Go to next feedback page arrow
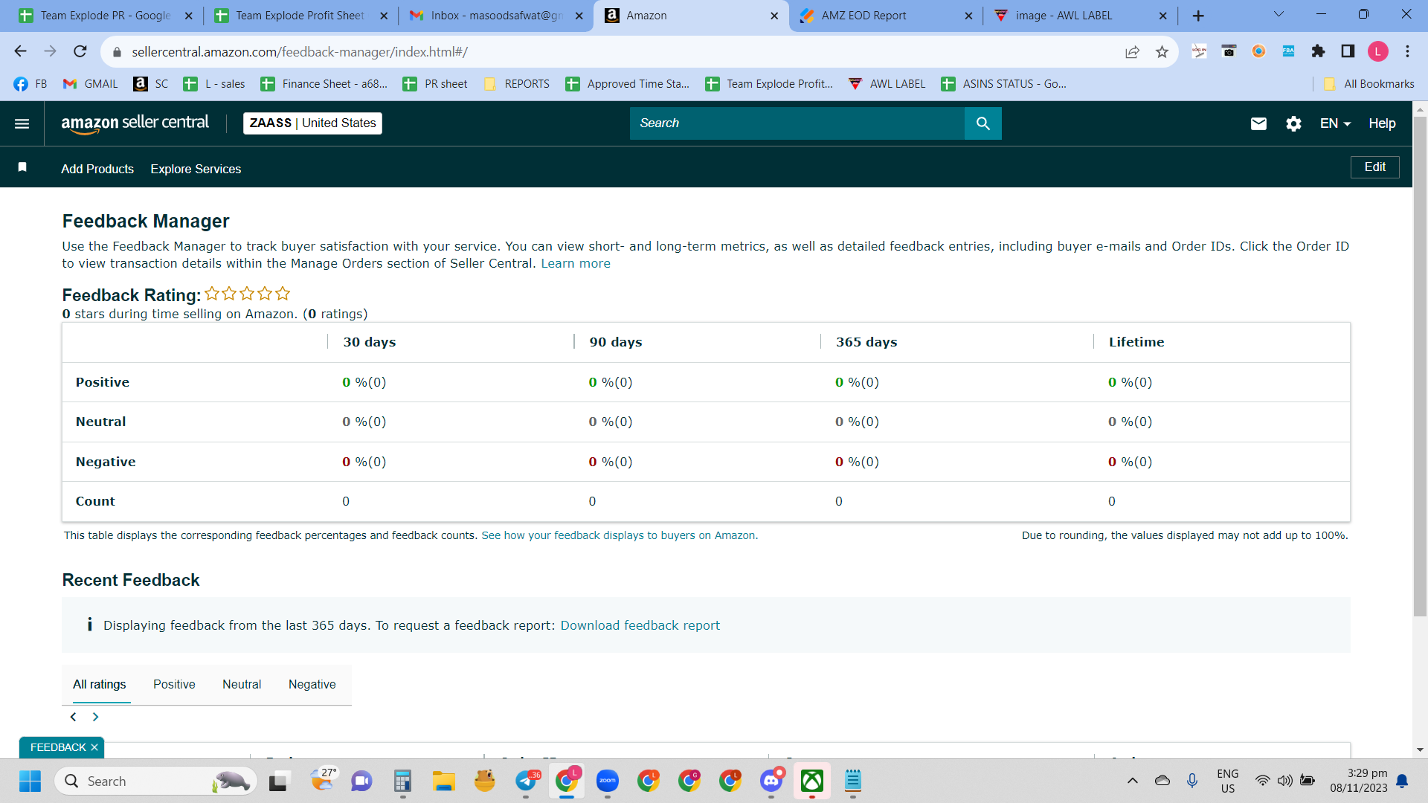The image size is (1428, 803). 95,717
